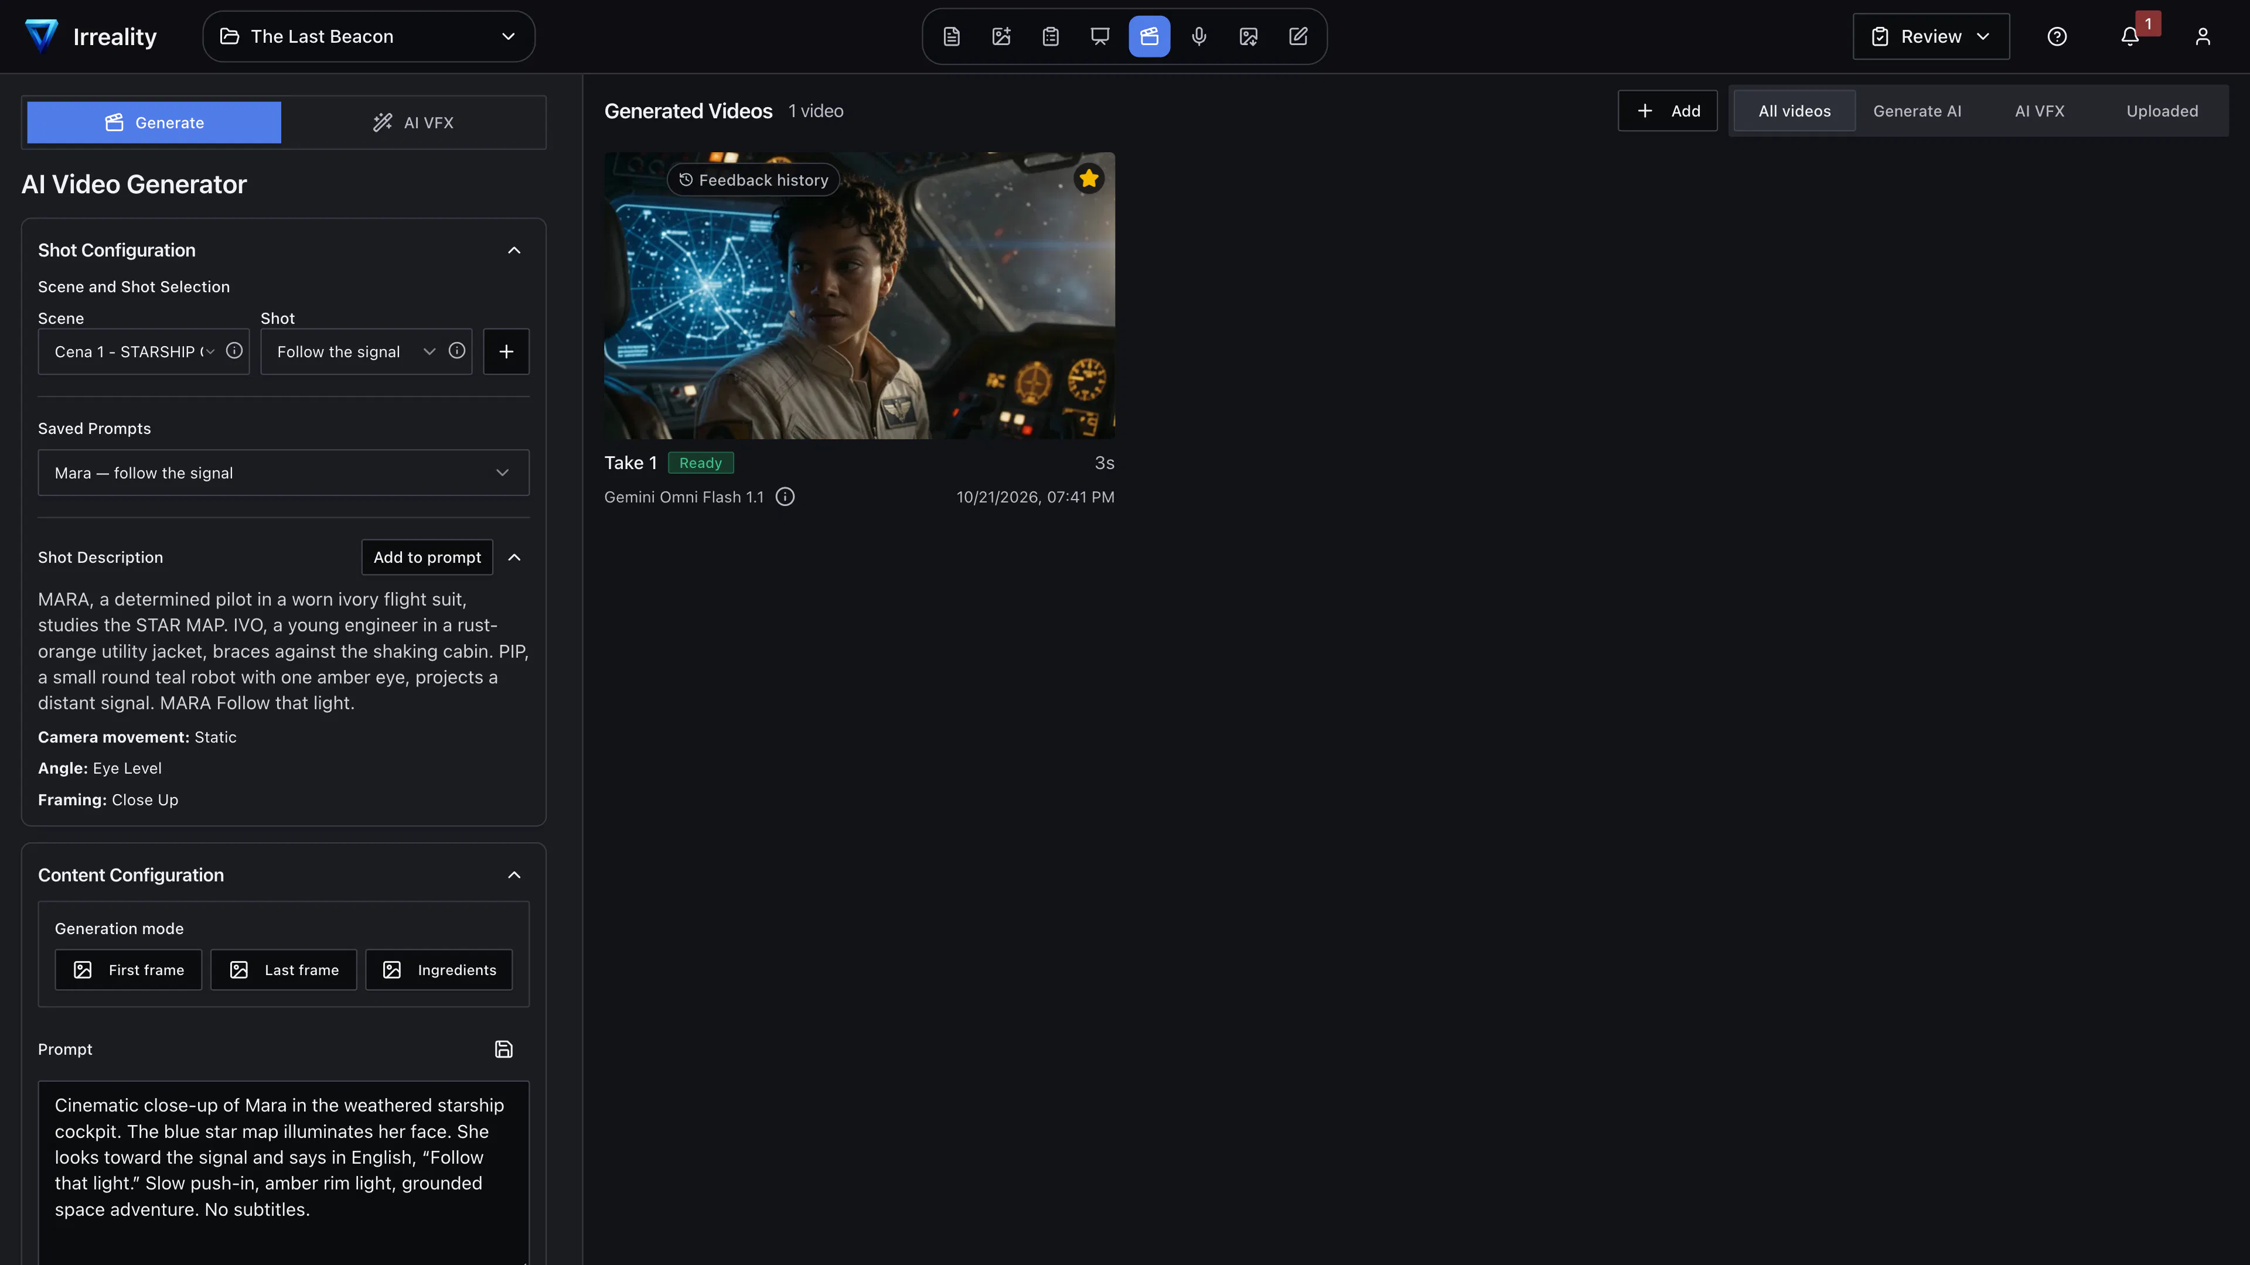
Task: Show info for Gemini Omni Flash 1.1
Action: (785, 497)
